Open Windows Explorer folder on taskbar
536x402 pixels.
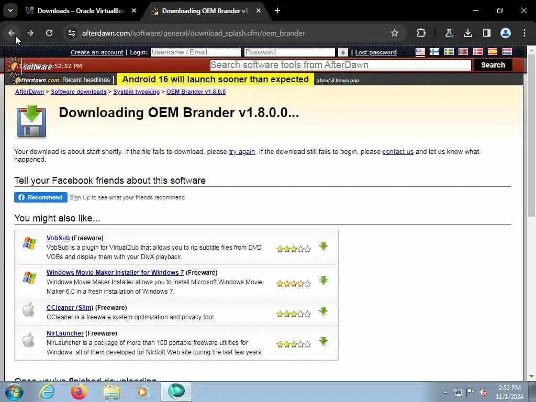[111, 392]
